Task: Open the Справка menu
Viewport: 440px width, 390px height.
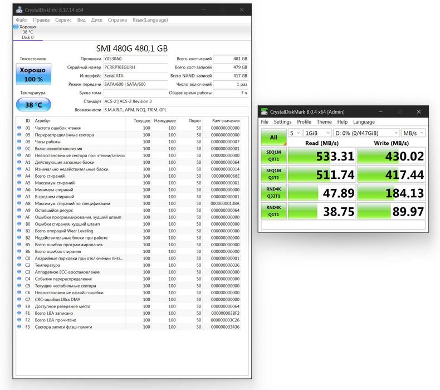Action: pos(118,20)
